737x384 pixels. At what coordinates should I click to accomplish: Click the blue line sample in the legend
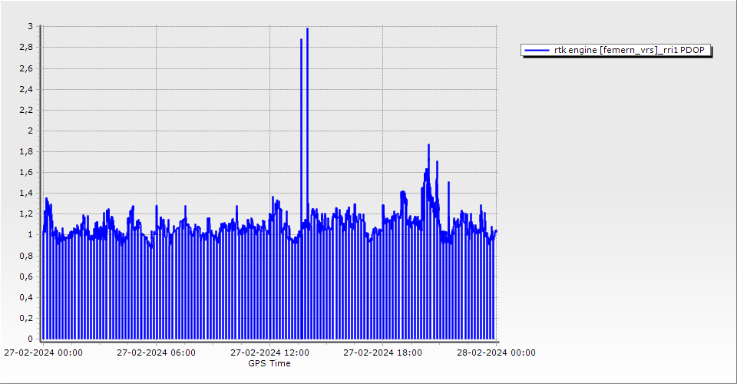pos(537,51)
